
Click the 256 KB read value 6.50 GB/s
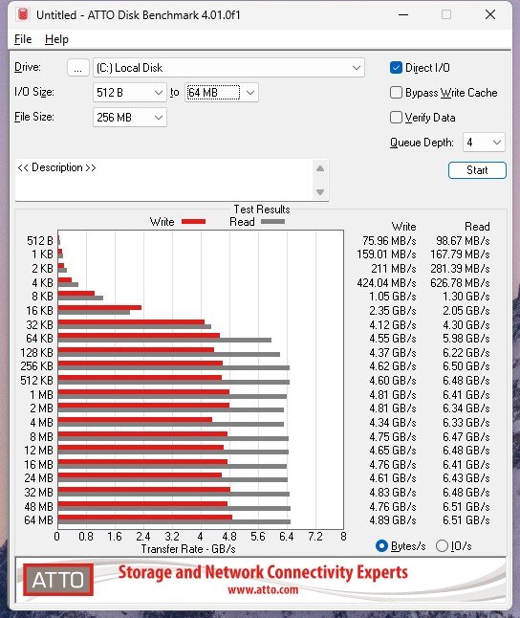(466, 366)
